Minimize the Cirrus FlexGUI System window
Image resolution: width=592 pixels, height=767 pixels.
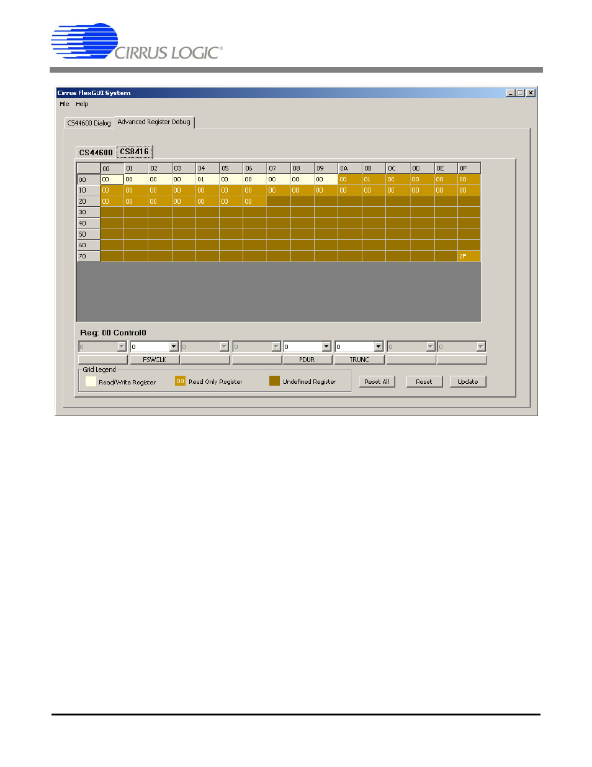tap(510, 93)
